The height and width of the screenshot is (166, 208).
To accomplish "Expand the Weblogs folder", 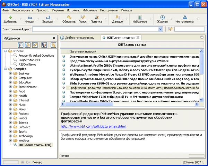I will (10, 140).
